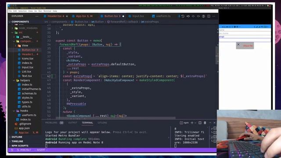This screenshot has width=281, height=158.
Task: Open the Edit menu
Action: click(x=15, y=11)
